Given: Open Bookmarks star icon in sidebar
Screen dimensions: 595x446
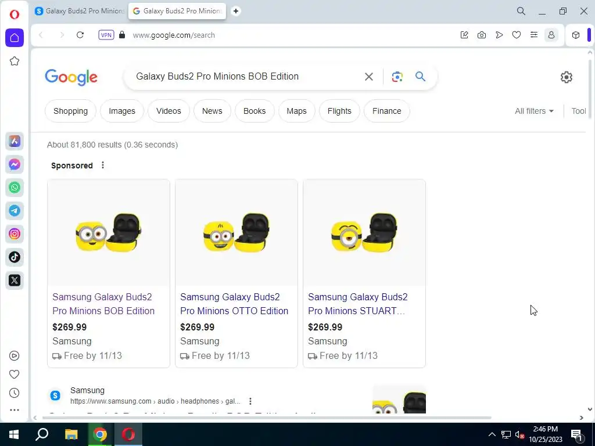Looking at the screenshot, I should click(x=15, y=61).
